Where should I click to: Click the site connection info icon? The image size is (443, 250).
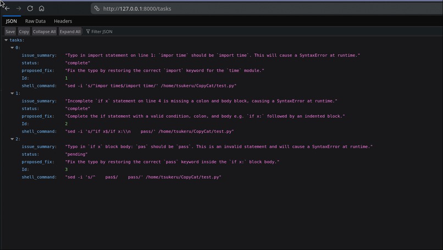point(97,8)
